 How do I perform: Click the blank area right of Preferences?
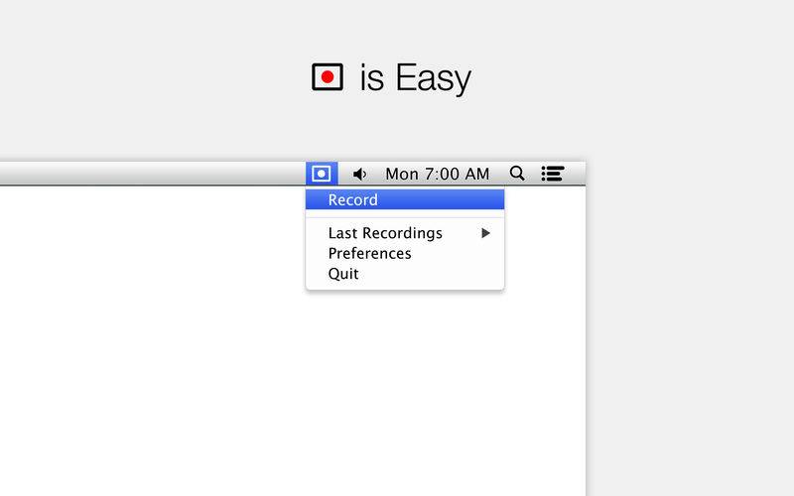click(x=458, y=254)
